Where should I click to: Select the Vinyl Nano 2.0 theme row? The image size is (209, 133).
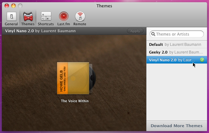pos(177,60)
